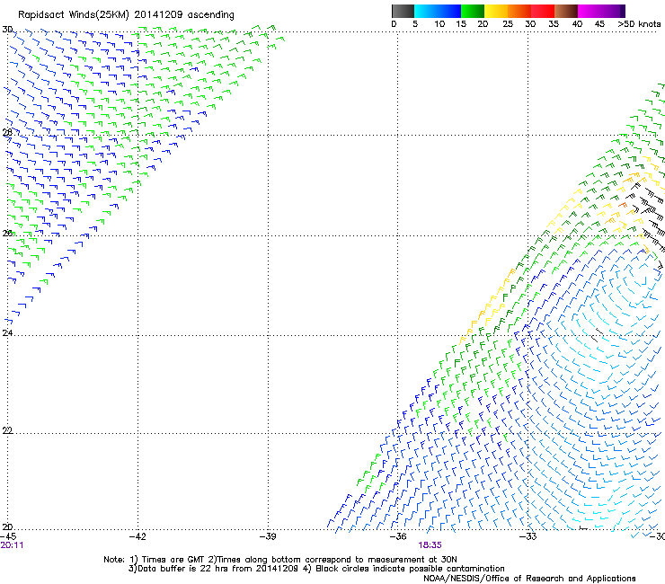Click the legend tick label 25
Image resolution: width=665 pixels, height=584 pixels.
[508, 24]
